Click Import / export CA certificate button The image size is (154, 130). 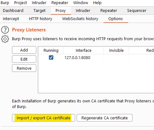44,118
